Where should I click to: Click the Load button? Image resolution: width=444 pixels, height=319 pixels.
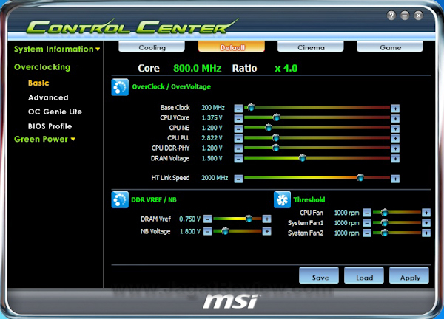click(x=364, y=275)
